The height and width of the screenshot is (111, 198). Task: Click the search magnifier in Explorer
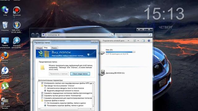(x=150, y=35)
